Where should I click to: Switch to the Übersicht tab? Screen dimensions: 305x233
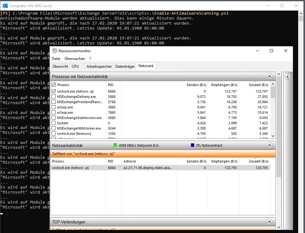coord(60,66)
